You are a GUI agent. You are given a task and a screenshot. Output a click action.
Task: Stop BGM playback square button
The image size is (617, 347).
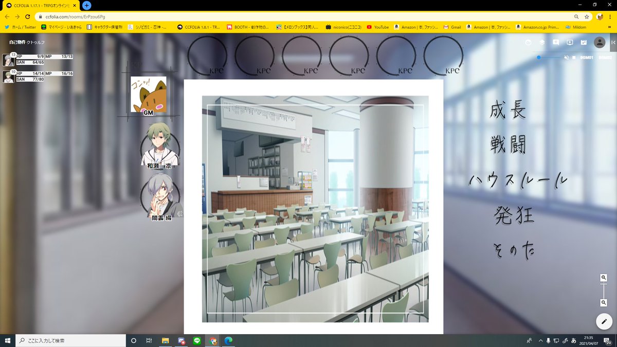click(574, 58)
